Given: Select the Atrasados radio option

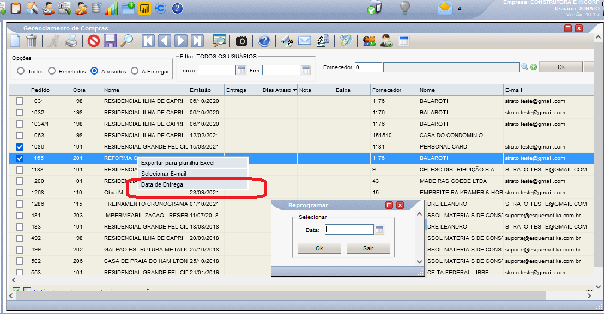Looking at the screenshot, I should pyautogui.click(x=94, y=71).
